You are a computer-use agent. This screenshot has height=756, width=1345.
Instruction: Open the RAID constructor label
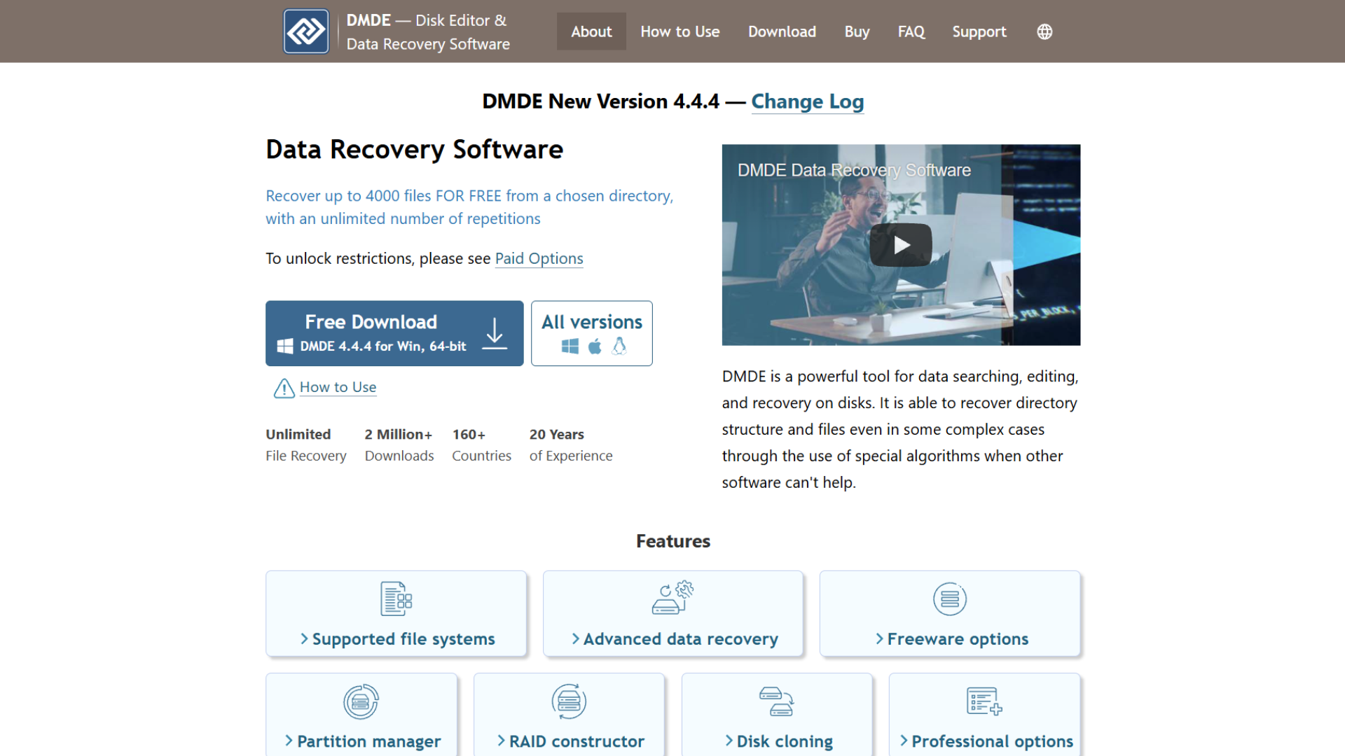[x=577, y=741]
